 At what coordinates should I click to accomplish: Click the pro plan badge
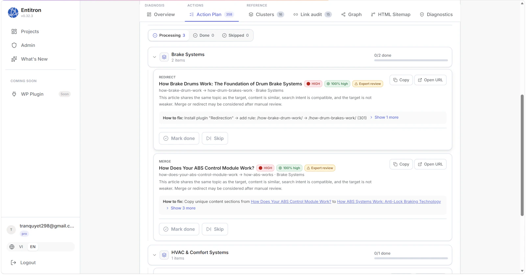pyautogui.click(x=24, y=234)
